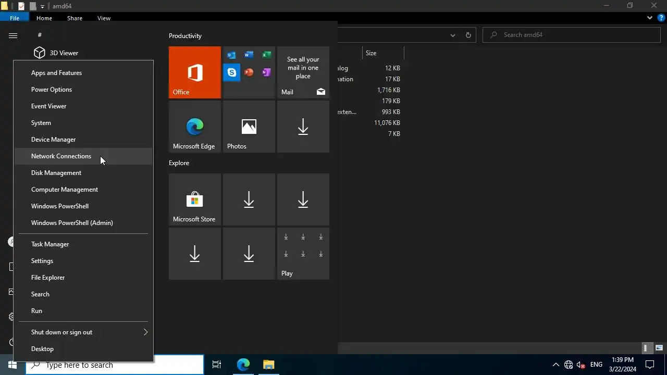Image resolution: width=667 pixels, height=375 pixels.
Task: Click the Windows Start button
Action: coord(13,365)
